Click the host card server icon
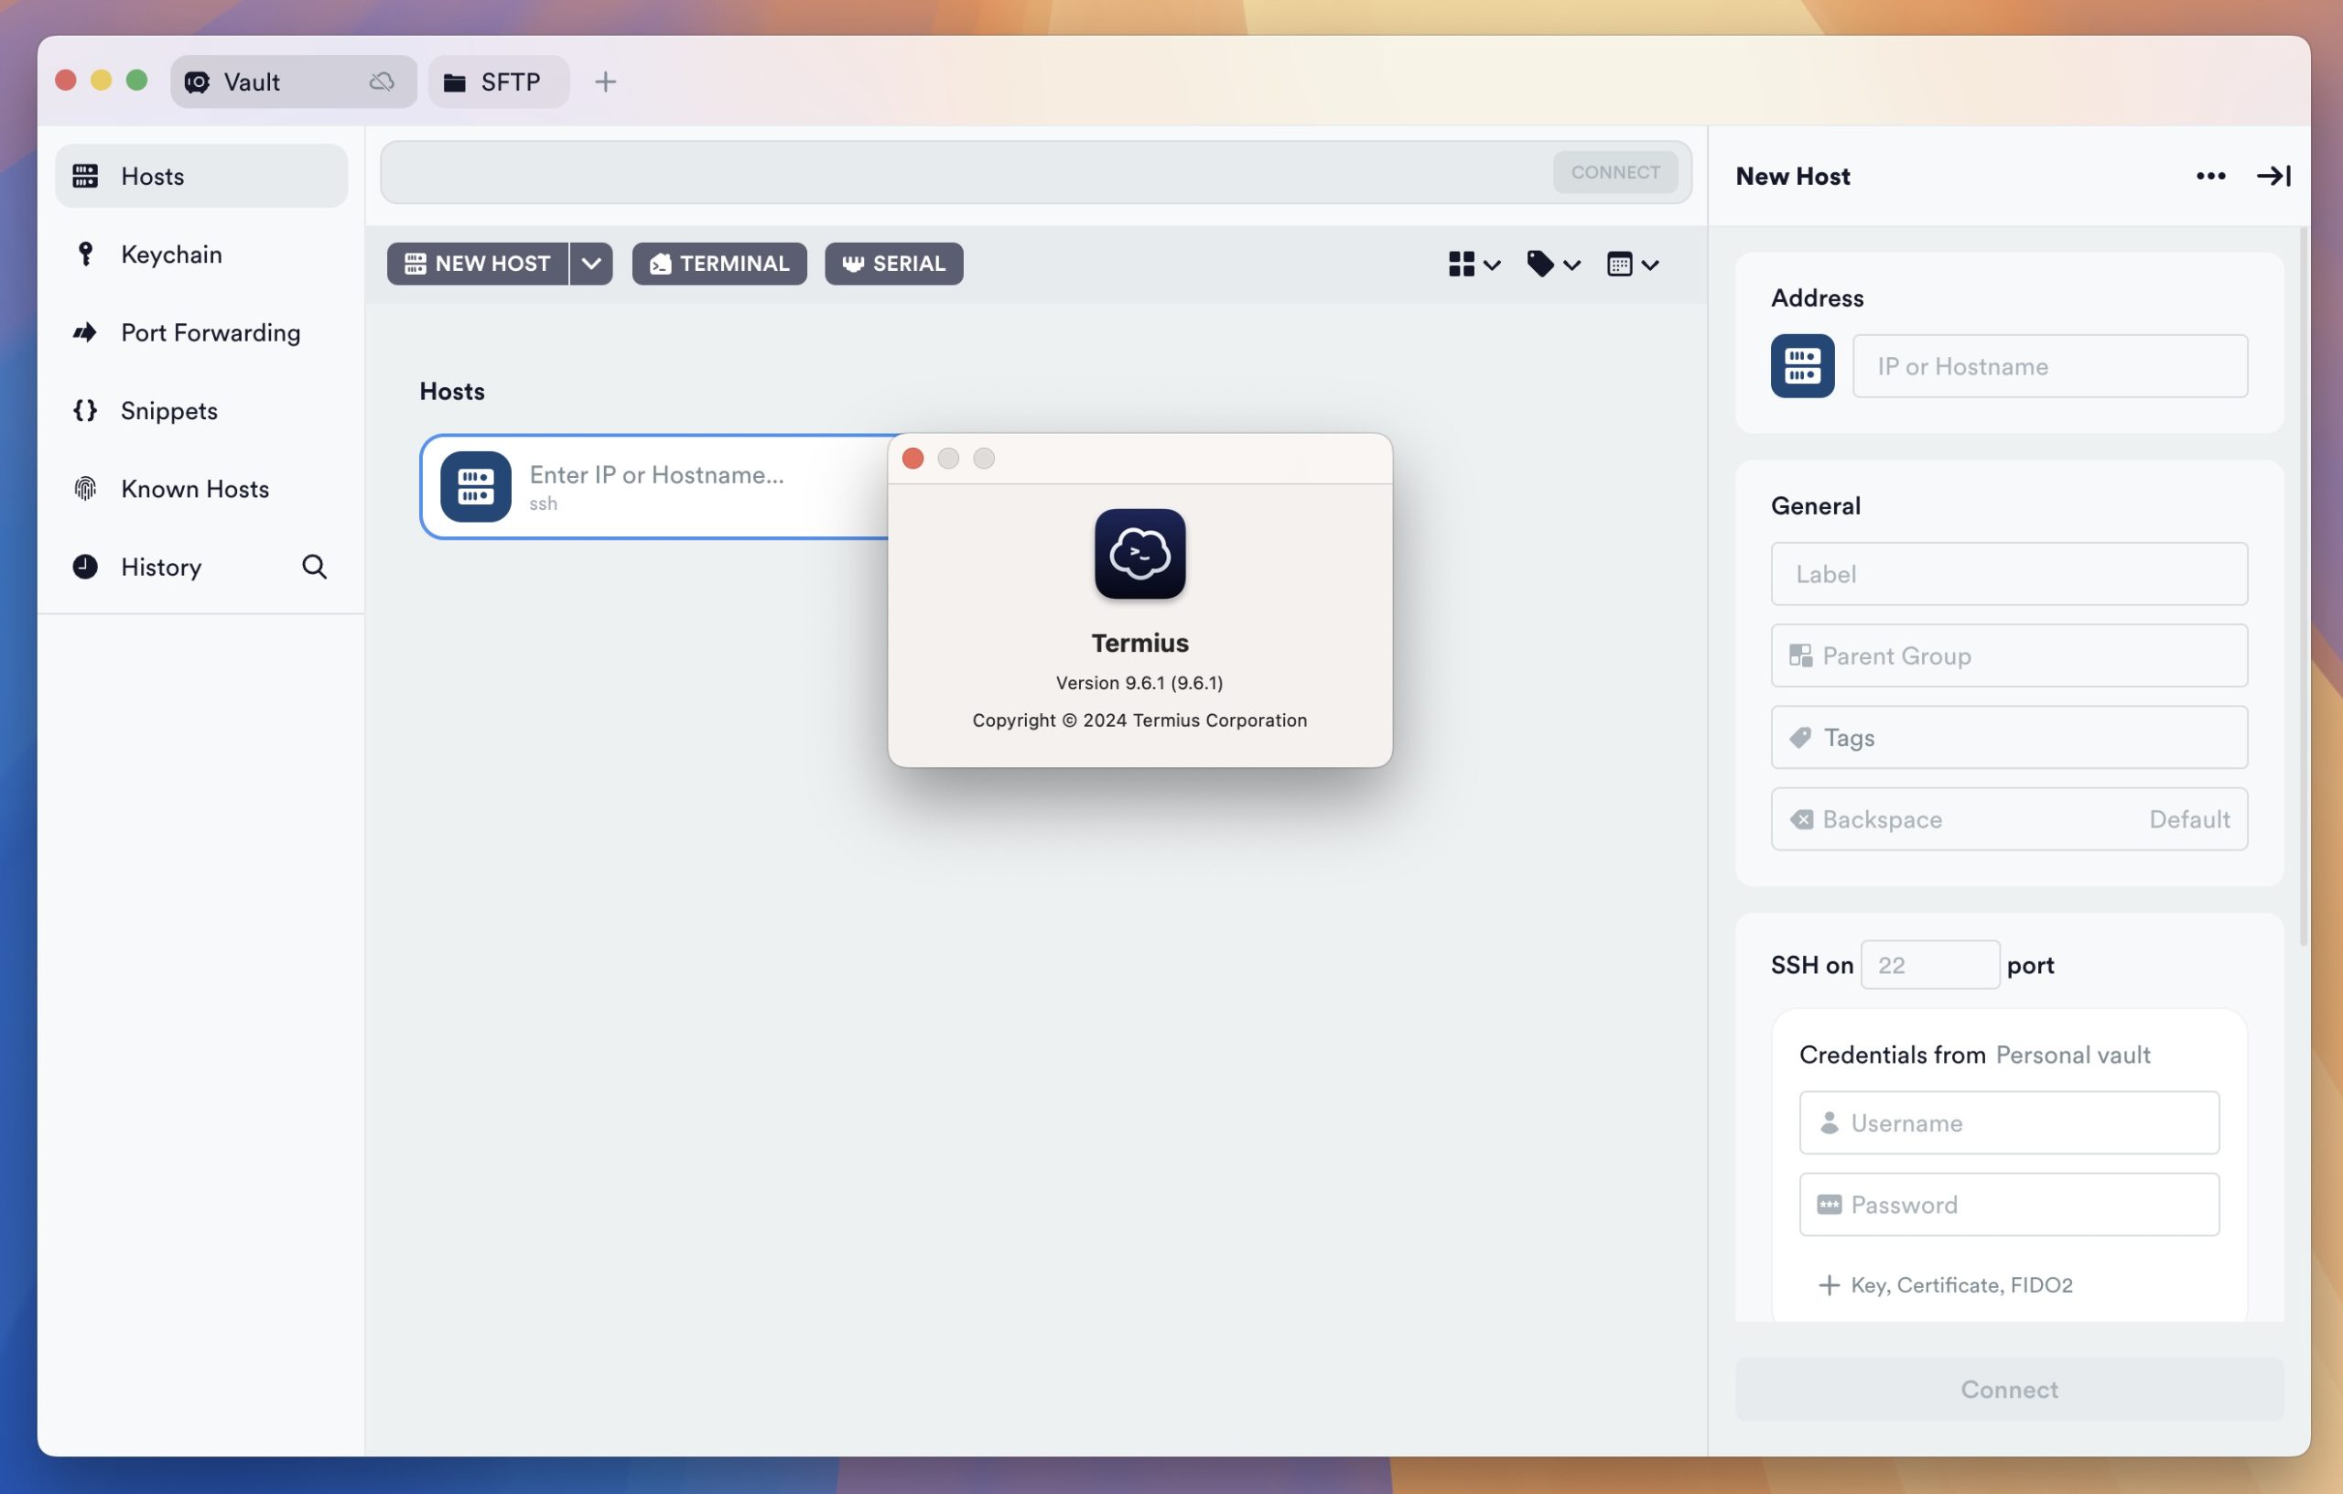This screenshot has height=1494, width=2343. click(x=476, y=487)
